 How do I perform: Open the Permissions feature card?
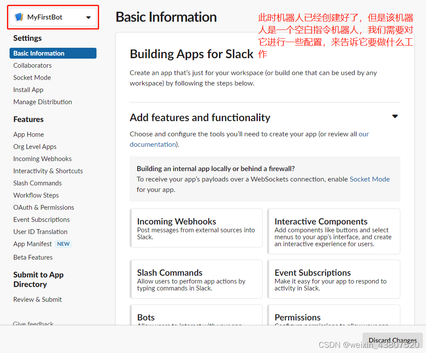(x=334, y=315)
